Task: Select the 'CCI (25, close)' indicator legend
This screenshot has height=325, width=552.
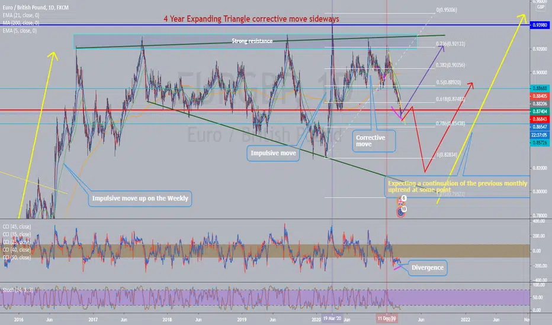Action: [17, 242]
